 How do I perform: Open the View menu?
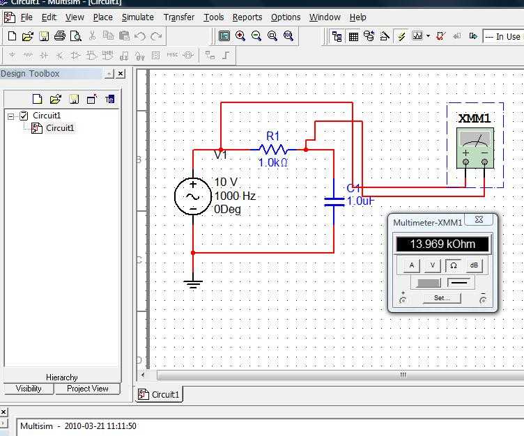75,17
